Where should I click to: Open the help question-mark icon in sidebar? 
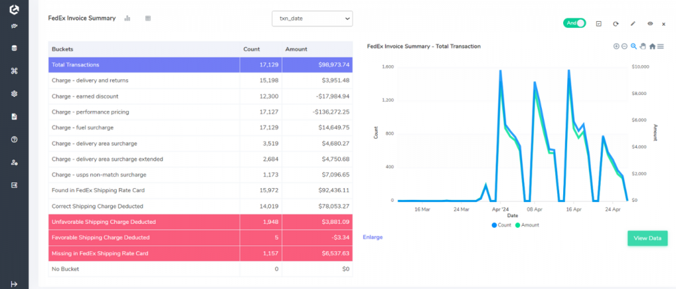coord(15,139)
